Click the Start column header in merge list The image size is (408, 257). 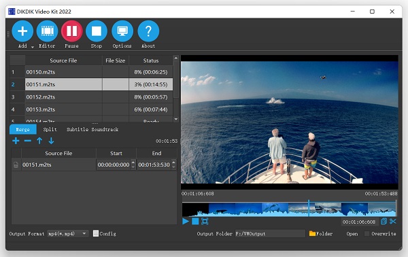[116, 153]
